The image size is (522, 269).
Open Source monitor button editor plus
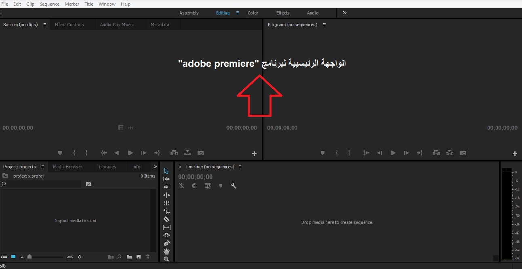254,153
